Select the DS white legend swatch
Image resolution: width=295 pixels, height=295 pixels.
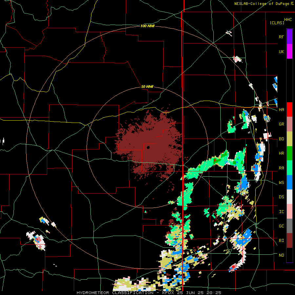click(x=289, y=197)
